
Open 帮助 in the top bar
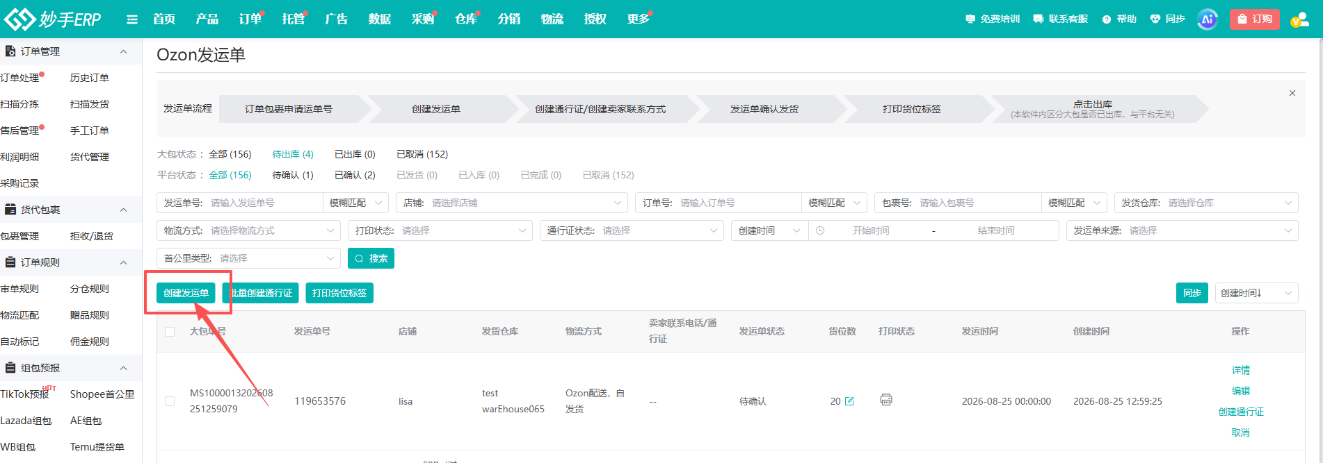tap(1119, 19)
